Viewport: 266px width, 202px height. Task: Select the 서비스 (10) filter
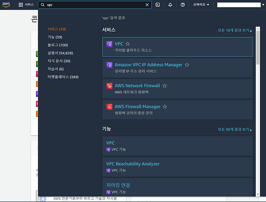click(57, 29)
